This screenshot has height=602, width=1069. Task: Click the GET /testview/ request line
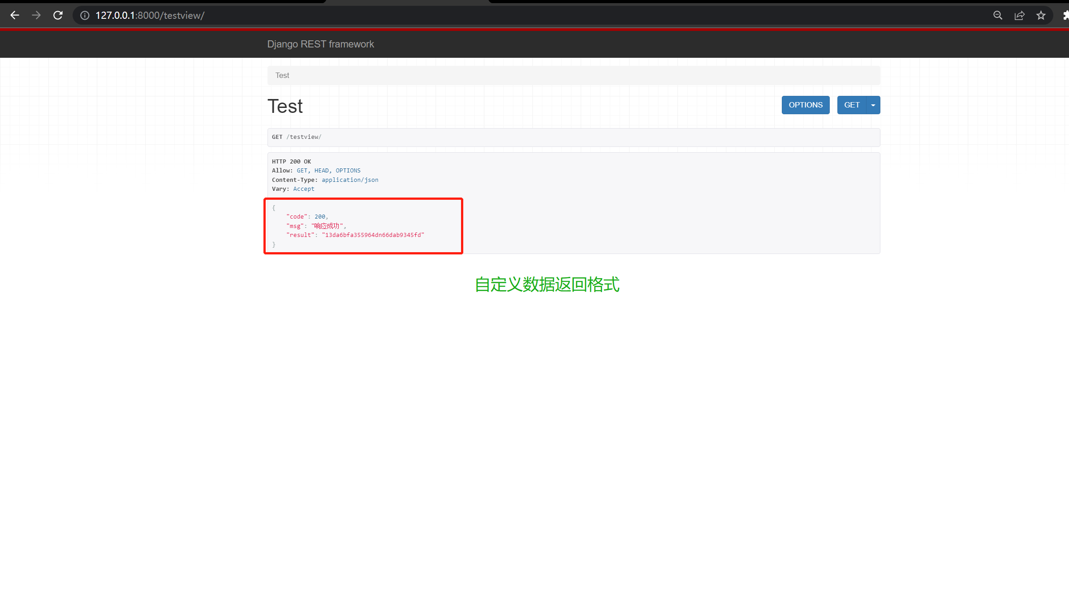[297, 137]
